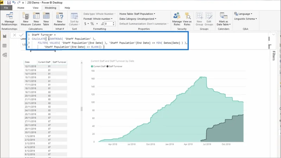Redo action in quick access toolbar
The width and height of the screenshot is (281, 158).
point(19,2)
